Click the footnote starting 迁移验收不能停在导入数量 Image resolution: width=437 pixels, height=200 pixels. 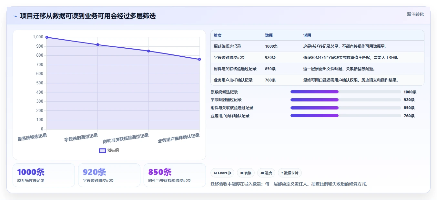[290, 184]
